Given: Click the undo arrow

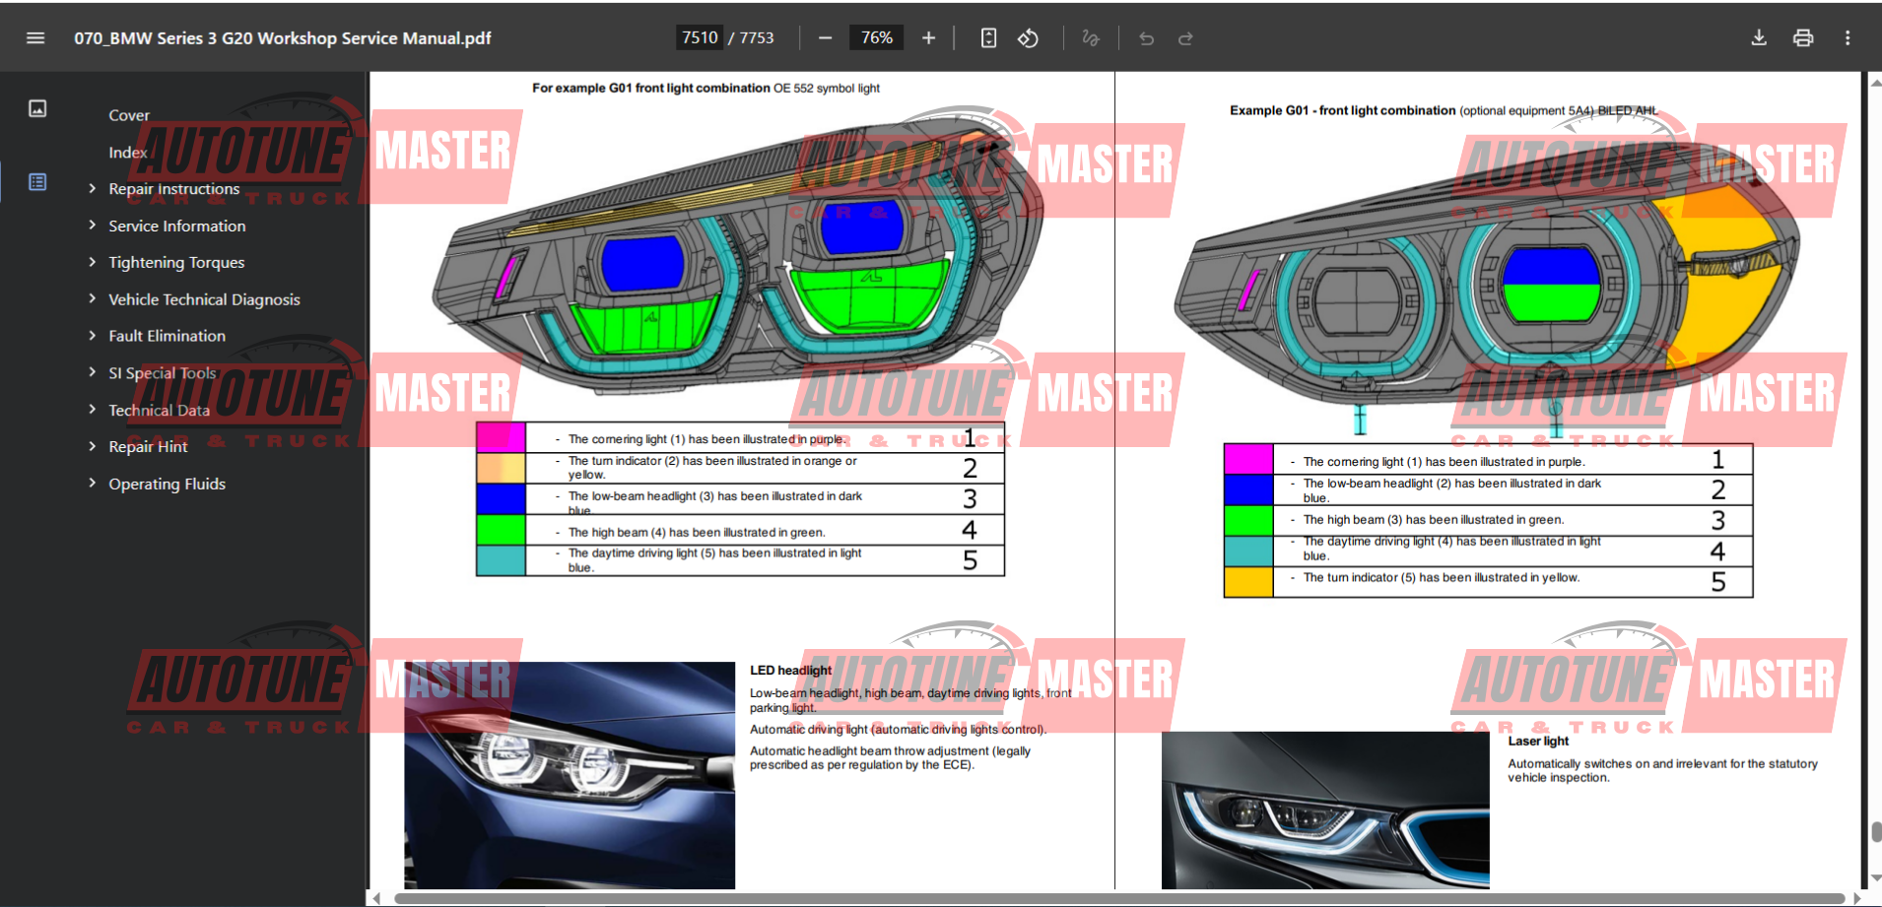Looking at the screenshot, I should pyautogui.click(x=1146, y=37).
